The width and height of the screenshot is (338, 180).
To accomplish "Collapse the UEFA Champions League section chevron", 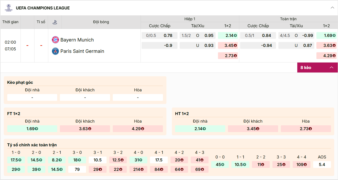I will coord(332,8).
